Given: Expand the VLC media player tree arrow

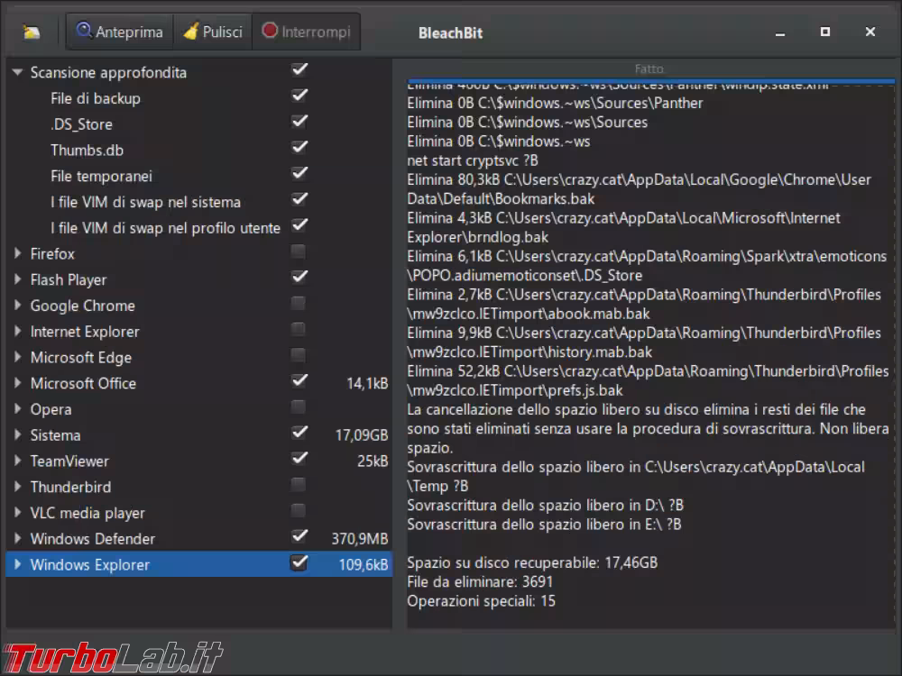Looking at the screenshot, I should [x=17, y=512].
